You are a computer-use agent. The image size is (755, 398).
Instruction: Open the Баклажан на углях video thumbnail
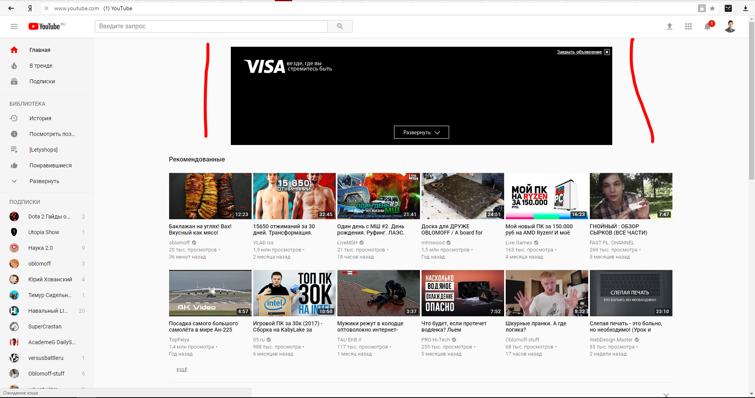(210, 196)
